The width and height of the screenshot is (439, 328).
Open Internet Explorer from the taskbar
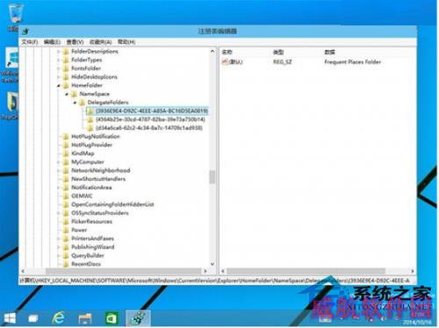click(x=59, y=318)
